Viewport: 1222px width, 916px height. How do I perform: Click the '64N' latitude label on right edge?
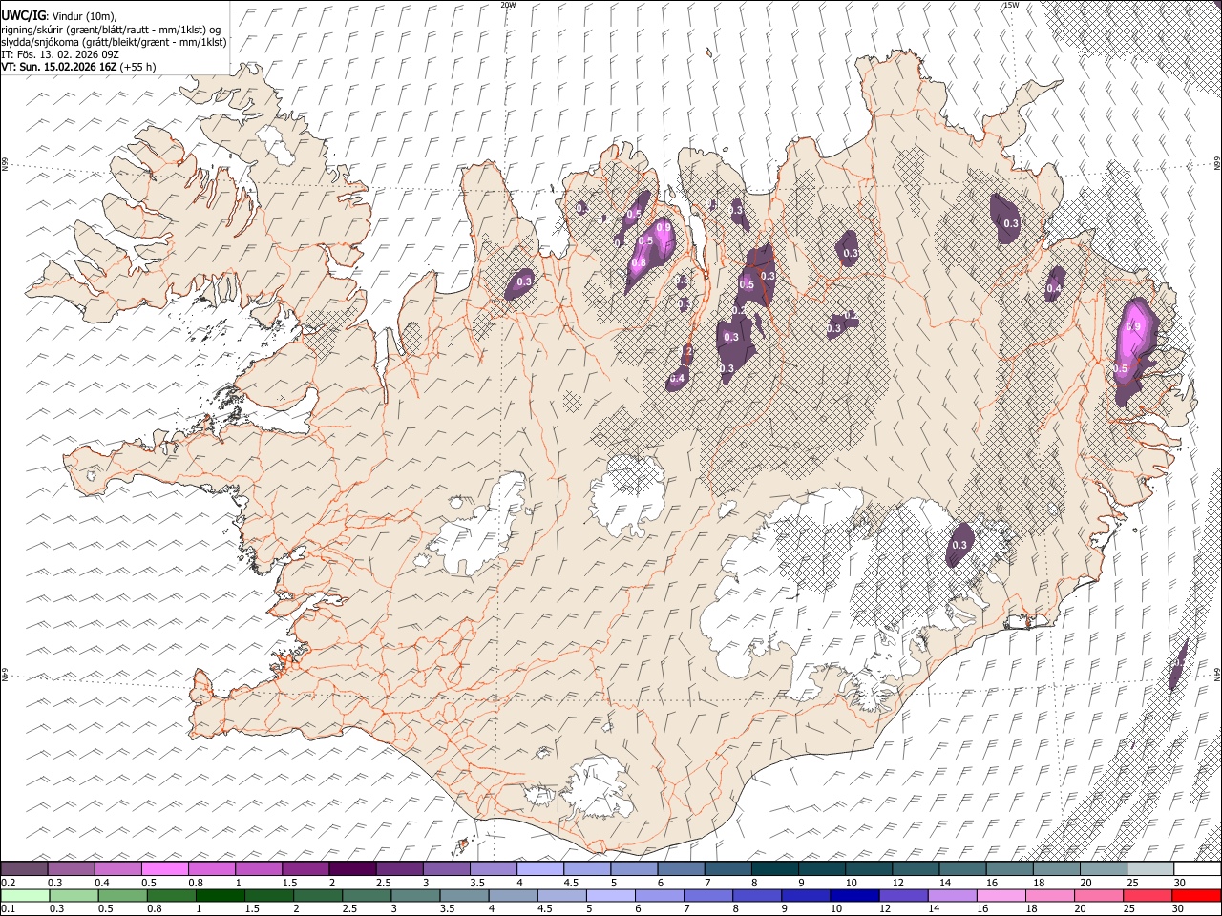click(1217, 673)
